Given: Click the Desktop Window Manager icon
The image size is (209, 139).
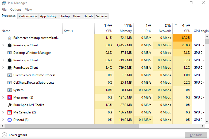Looking at the screenshot, I should (9, 53).
